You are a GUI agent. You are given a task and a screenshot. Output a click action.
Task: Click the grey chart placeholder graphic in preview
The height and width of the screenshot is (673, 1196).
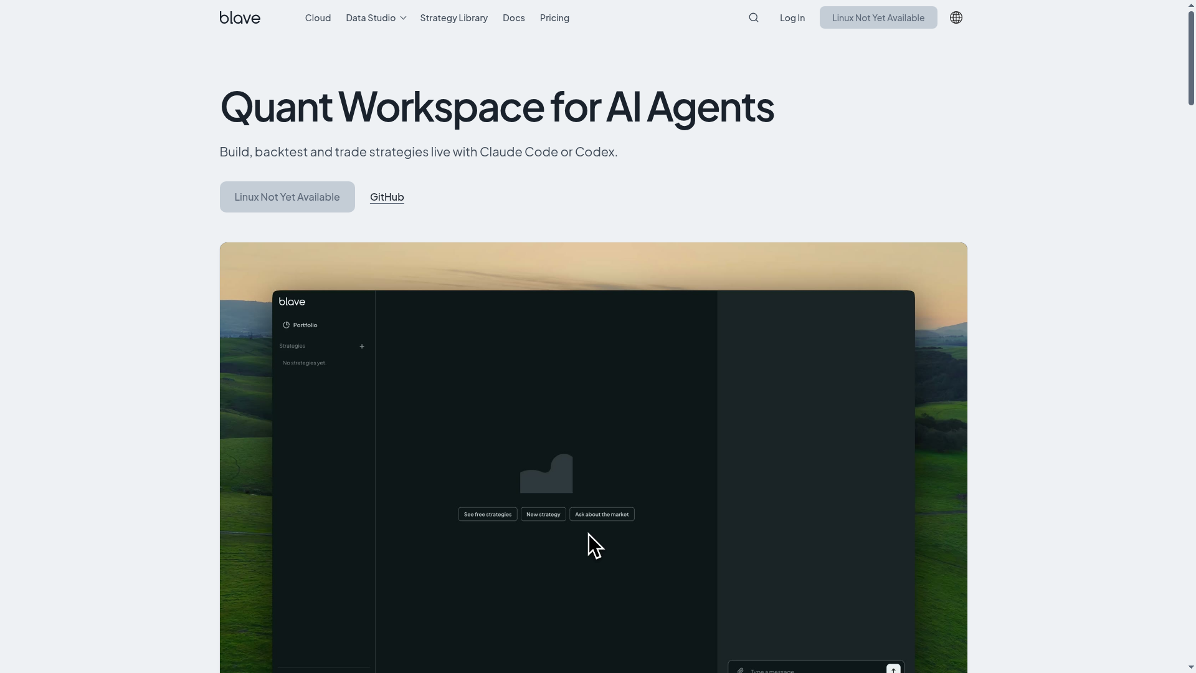pyautogui.click(x=546, y=473)
